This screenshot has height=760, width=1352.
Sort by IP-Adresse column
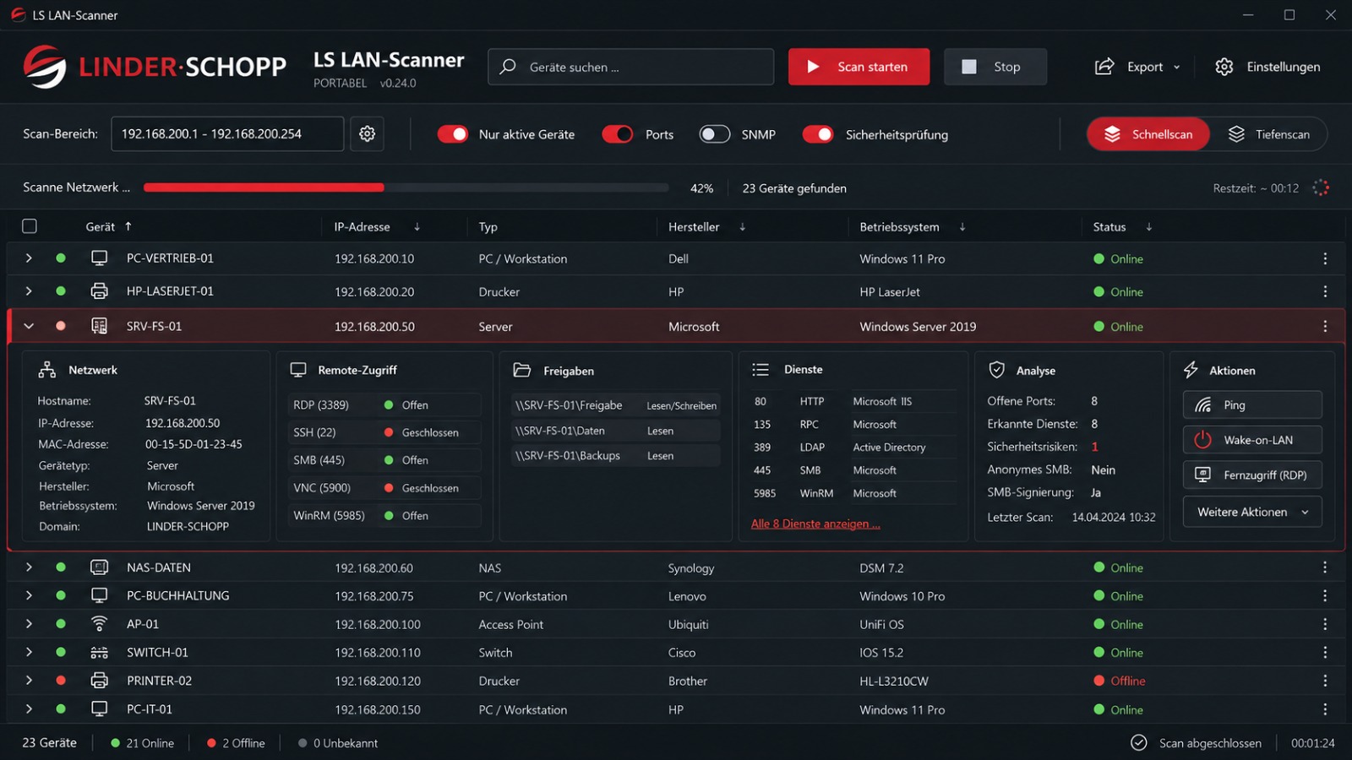pyautogui.click(x=377, y=226)
